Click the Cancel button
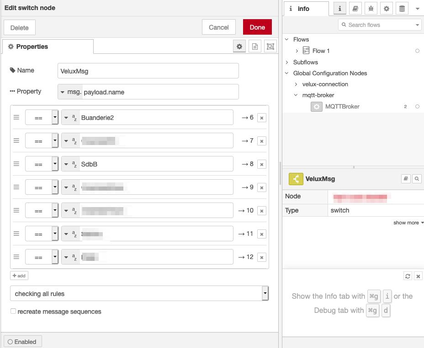The image size is (424, 348). [218, 27]
